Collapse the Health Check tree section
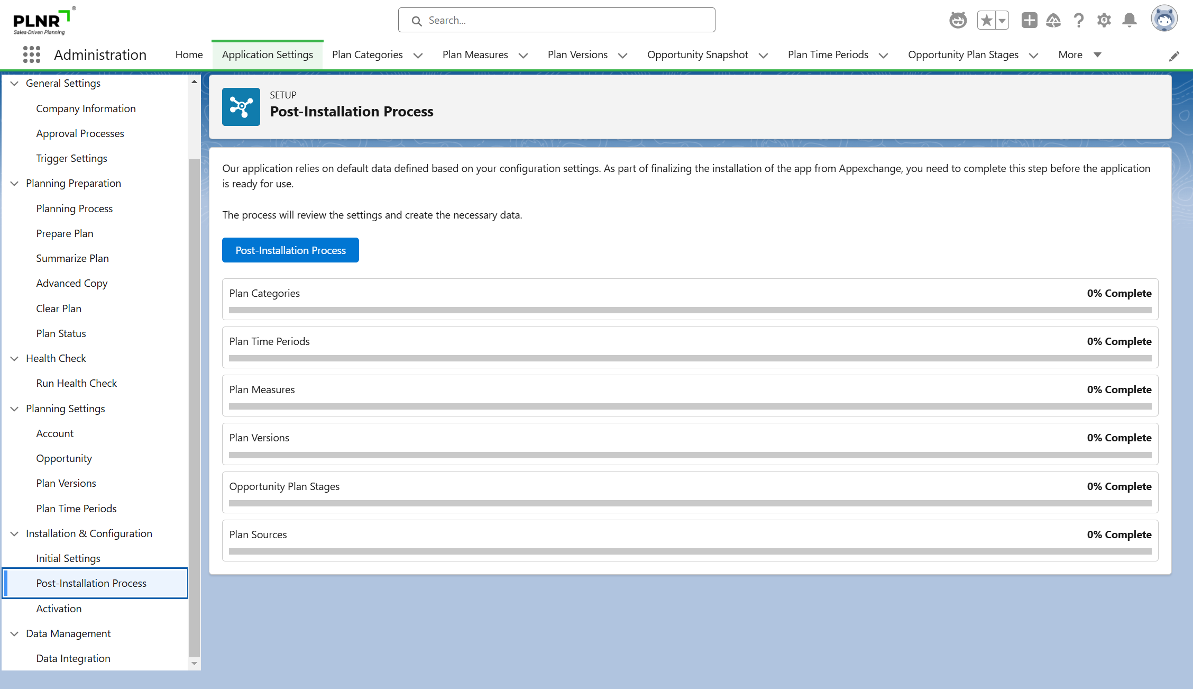Image resolution: width=1193 pixels, height=689 pixels. point(14,358)
